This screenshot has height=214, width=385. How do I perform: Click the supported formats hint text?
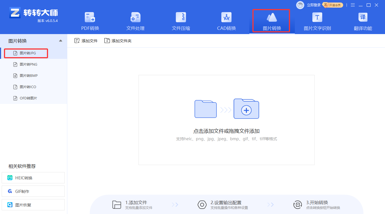[226, 139]
